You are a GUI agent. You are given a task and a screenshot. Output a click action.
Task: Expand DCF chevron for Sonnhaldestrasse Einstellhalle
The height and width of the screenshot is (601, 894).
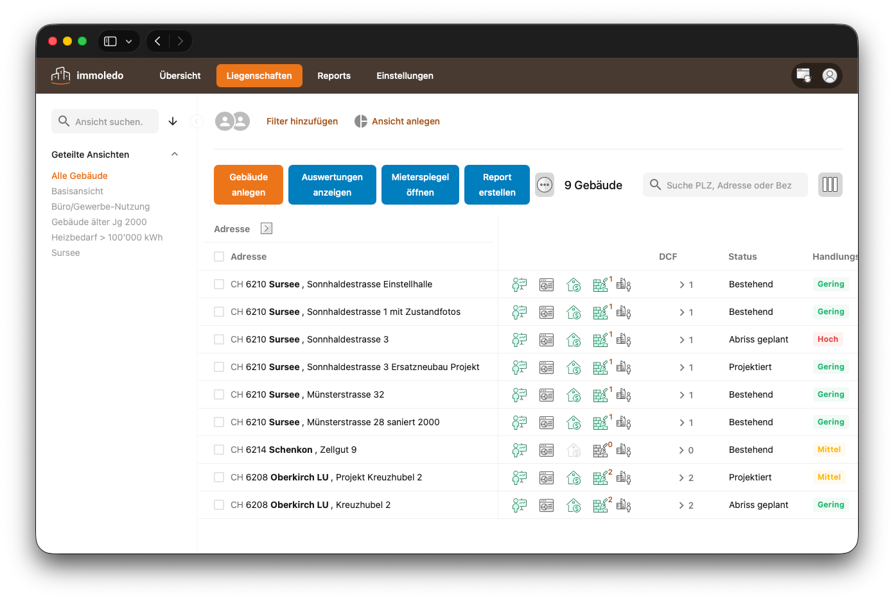pyautogui.click(x=682, y=285)
